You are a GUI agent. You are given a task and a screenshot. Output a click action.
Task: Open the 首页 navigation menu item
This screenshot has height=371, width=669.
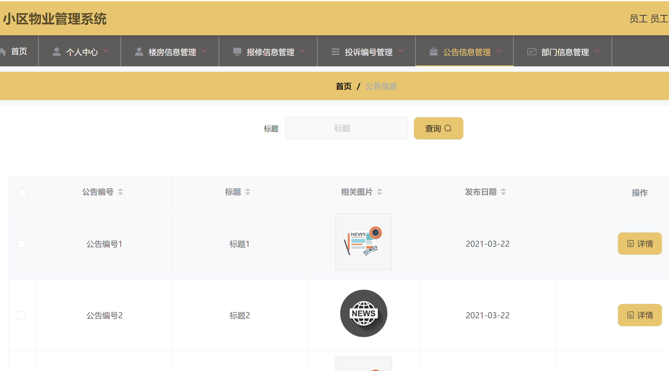pos(19,51)
